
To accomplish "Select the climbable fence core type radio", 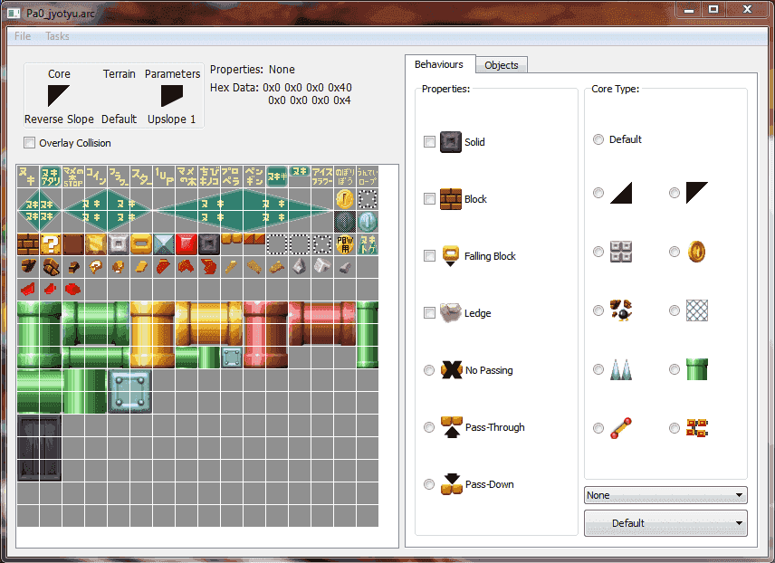I will [675, 310].
